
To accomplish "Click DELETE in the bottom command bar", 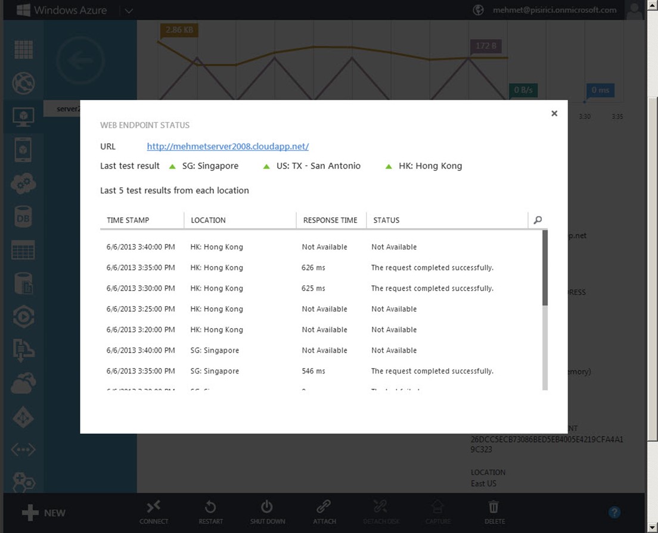I will pyautogui.click(x=494, y=512).
